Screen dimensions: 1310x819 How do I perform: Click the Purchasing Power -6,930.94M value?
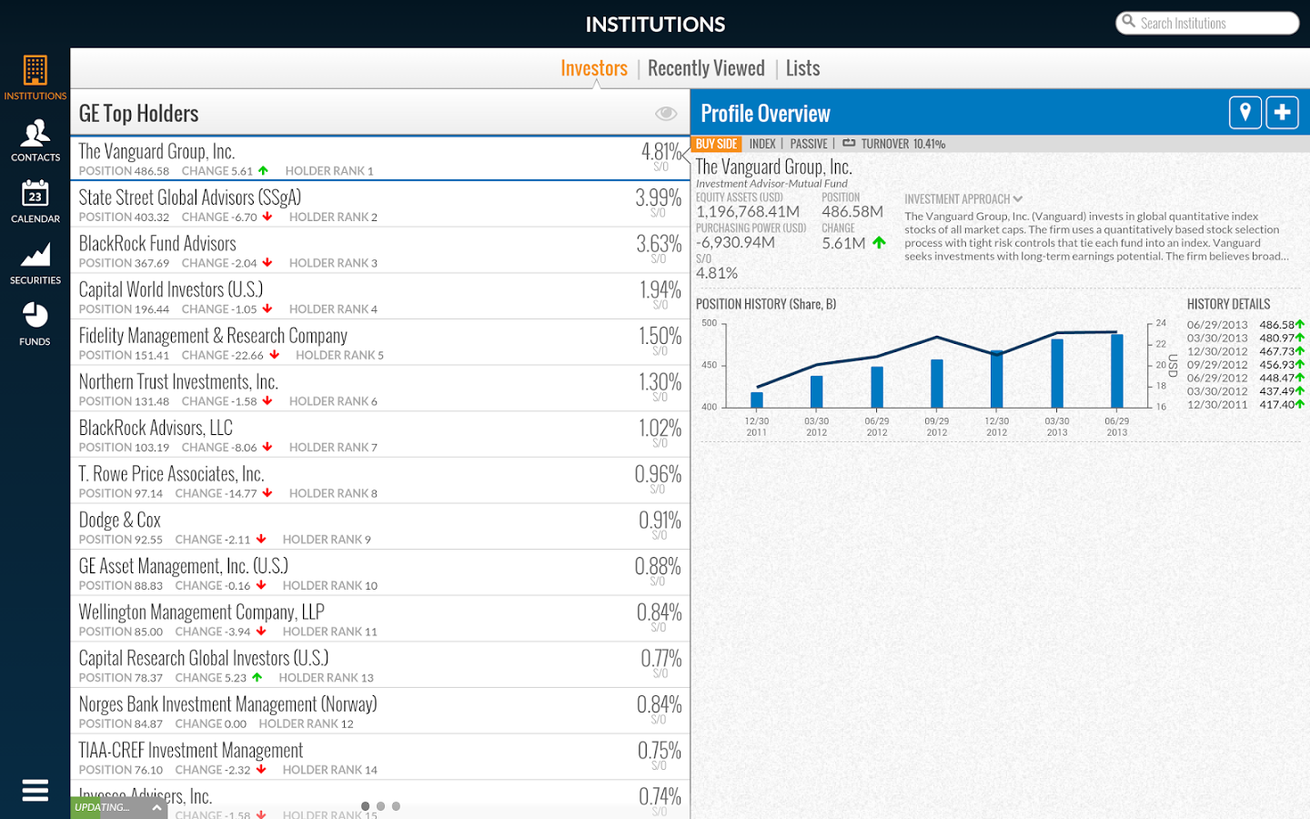[x=735, y=242]
